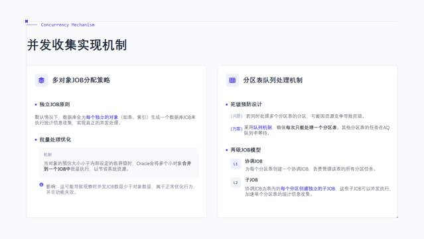
Task: Click the card heading 多对象JOB分配策略
Action: click(81, 80)
